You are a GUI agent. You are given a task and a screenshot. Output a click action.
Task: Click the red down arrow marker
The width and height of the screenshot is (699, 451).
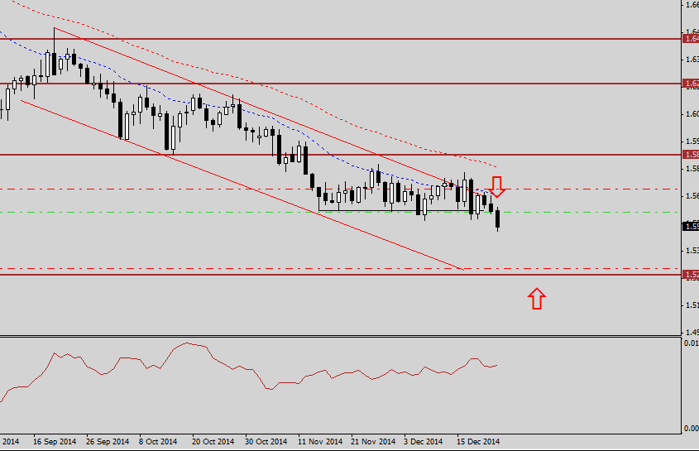[x=496, y=186]
